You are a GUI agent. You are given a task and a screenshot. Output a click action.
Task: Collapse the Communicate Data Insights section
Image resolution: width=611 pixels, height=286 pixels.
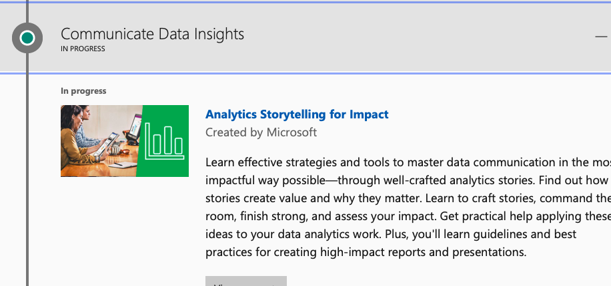pyautogui.click(x=601, y=37)
